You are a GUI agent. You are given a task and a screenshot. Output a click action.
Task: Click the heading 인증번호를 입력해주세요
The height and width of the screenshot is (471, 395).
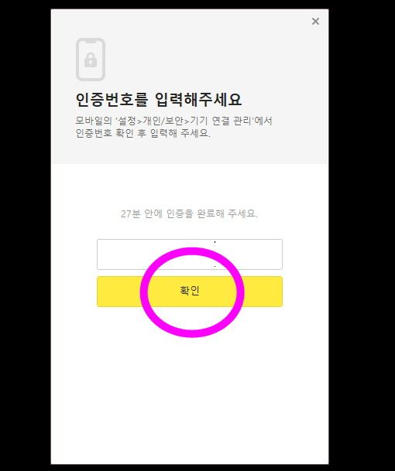tap(159, 99)
